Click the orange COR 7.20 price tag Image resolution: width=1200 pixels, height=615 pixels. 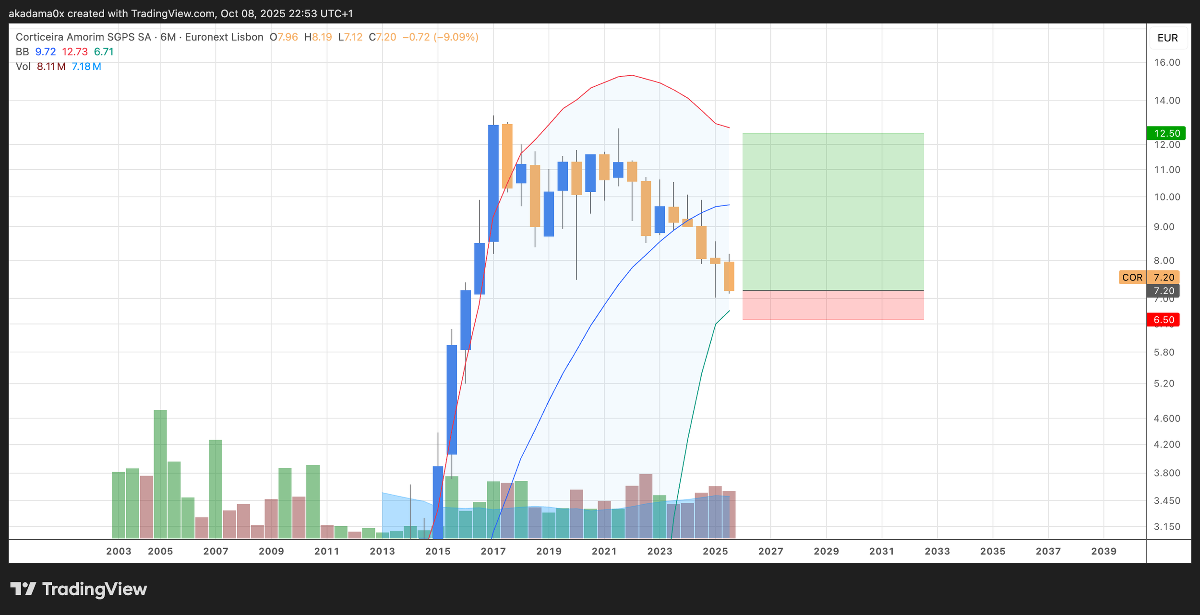tap(1149, 277)
